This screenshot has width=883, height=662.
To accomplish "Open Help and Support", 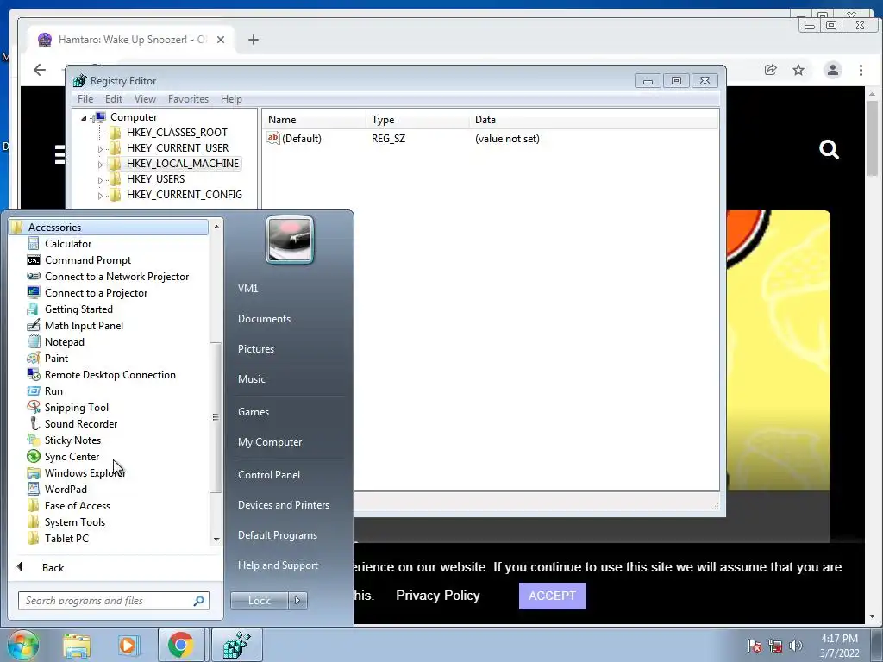I will 278,565.
